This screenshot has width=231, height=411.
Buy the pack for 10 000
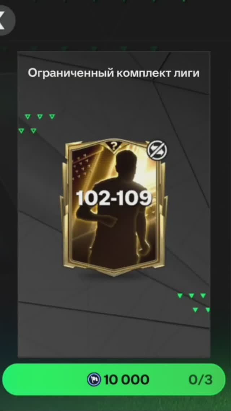114,379
